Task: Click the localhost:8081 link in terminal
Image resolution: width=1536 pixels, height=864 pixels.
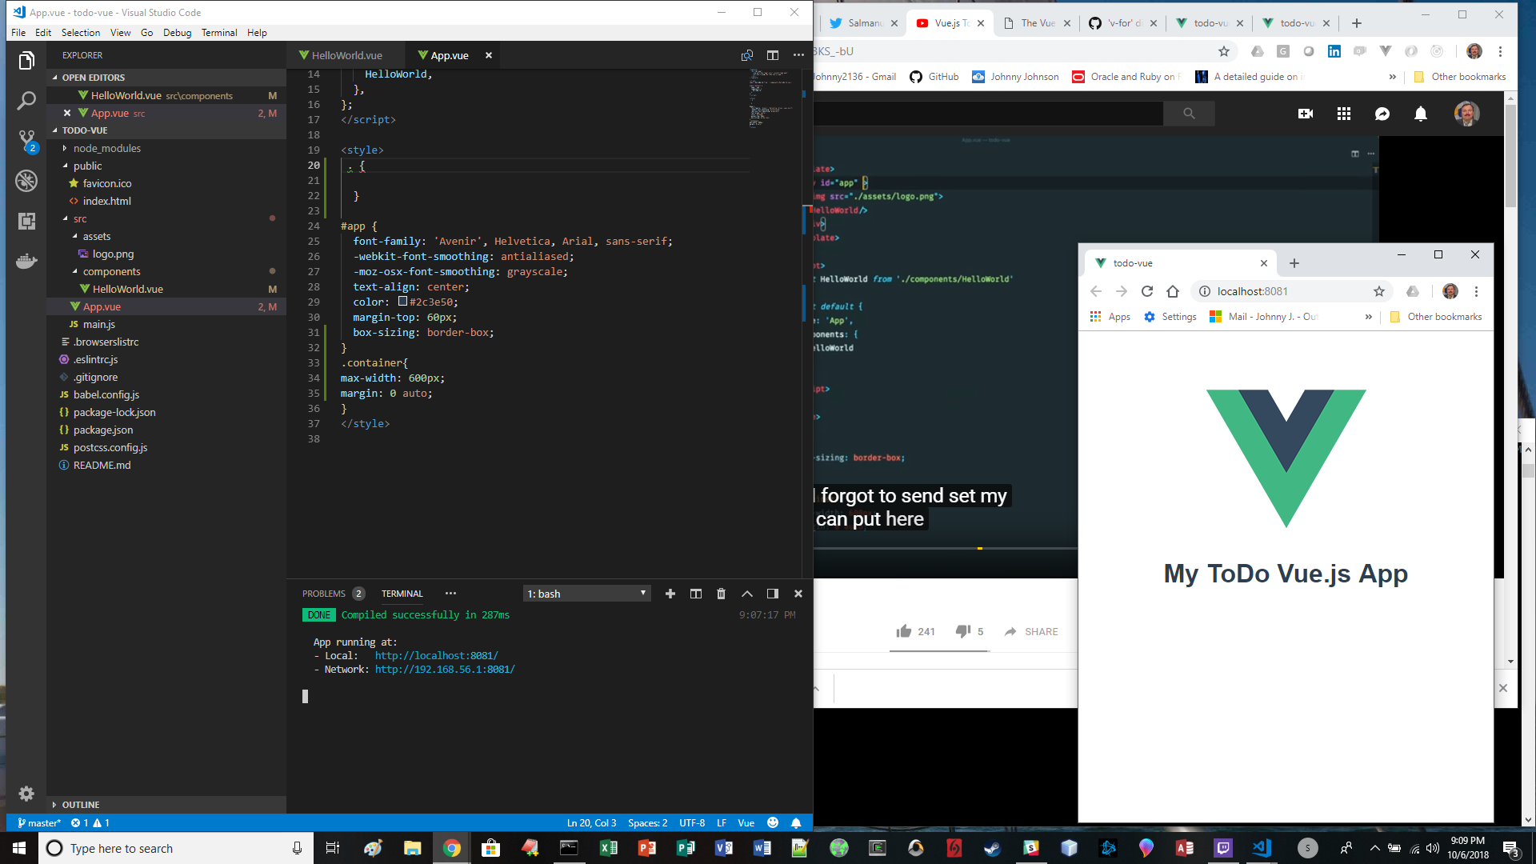Action: click(436, 656)
